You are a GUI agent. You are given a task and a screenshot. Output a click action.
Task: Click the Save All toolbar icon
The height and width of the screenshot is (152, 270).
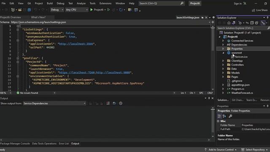coord(29,10)
